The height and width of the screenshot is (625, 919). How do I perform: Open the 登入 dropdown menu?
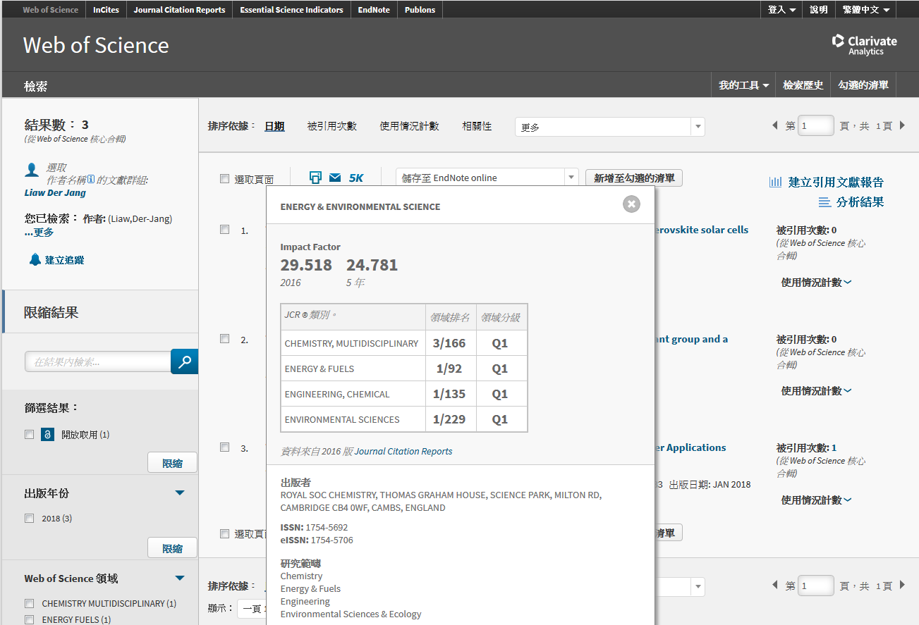(x=781, y=10)
